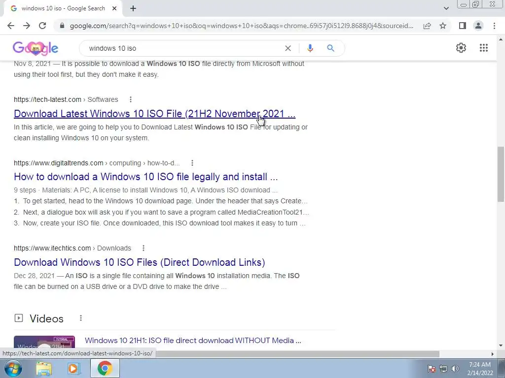Click step 3 'Now, create your ISO' text

pos(160,223)
